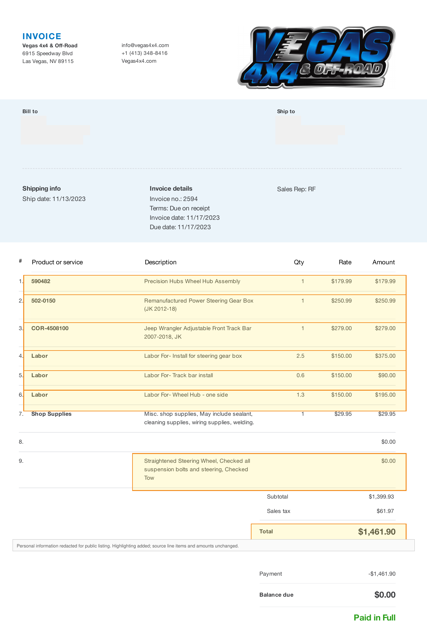Click the phone number +1 (413) 348-8416
The image size is (427, 628).
tap(144, 53)
